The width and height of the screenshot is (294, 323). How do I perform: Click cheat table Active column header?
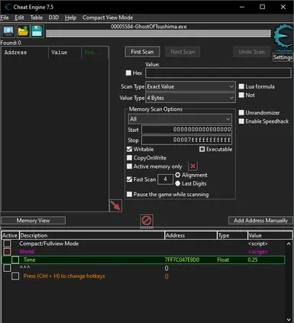point(10,235)
